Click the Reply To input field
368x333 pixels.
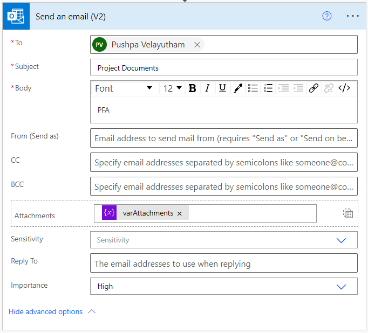[224, 263]
